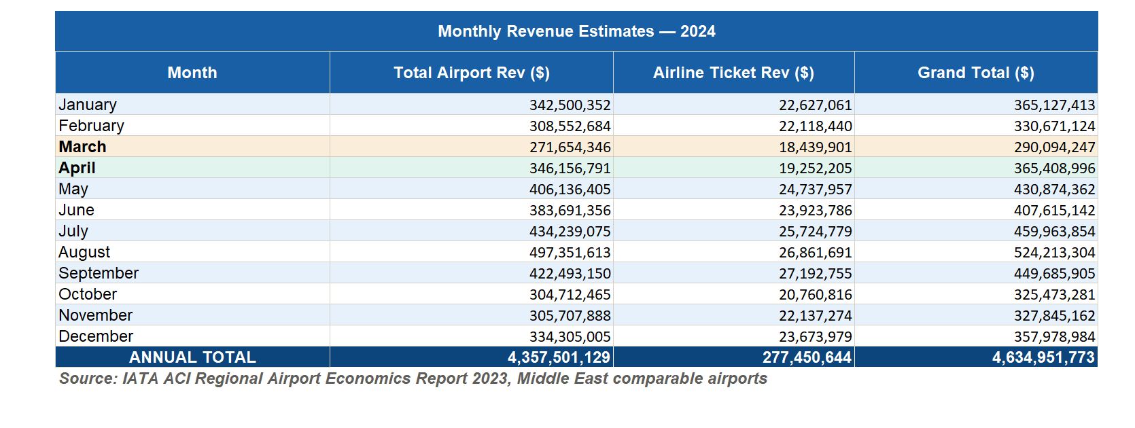Select the highlighted April month cell

click(77, 168)
